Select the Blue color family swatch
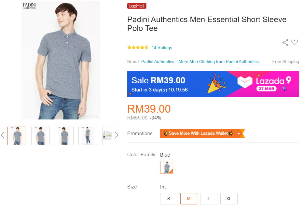The image size is (303, 208). [x=167, y=167]
